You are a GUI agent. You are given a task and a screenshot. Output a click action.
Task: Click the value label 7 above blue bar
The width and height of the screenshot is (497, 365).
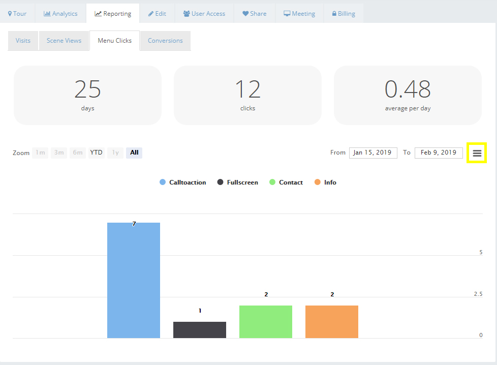tap(134, 224)
